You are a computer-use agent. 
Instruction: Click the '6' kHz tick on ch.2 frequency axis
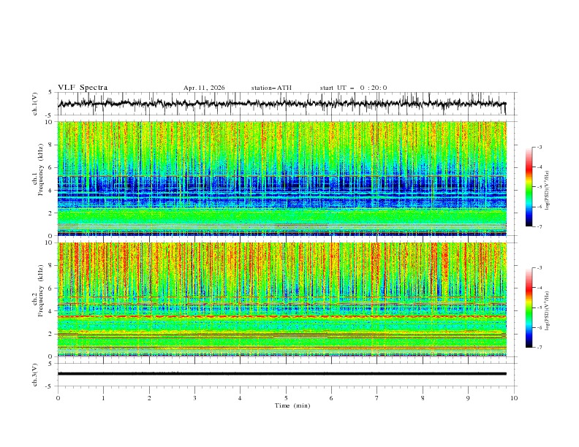[x=51, y=289]
